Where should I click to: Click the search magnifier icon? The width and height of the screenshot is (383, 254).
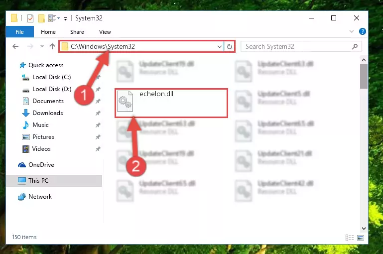[x=355, y=46]
